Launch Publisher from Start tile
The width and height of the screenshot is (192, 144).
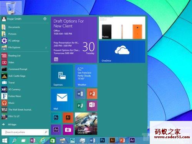point(80,106)
